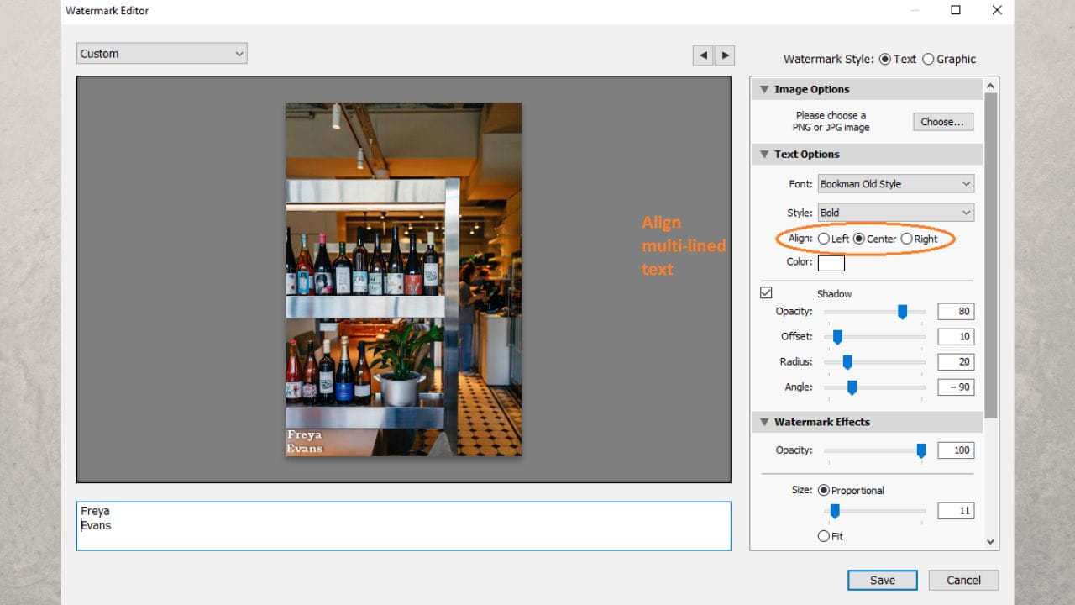This screenshot has height=605, width=1075.
Task: Collapse the Watermark Effects section
Action: tap(764, 422)
